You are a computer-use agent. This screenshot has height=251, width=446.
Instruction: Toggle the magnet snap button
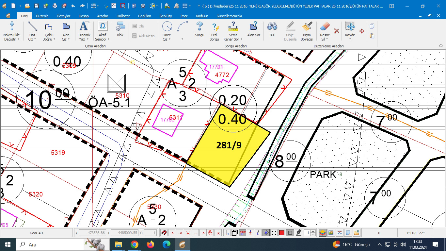(x=164, y=233)
